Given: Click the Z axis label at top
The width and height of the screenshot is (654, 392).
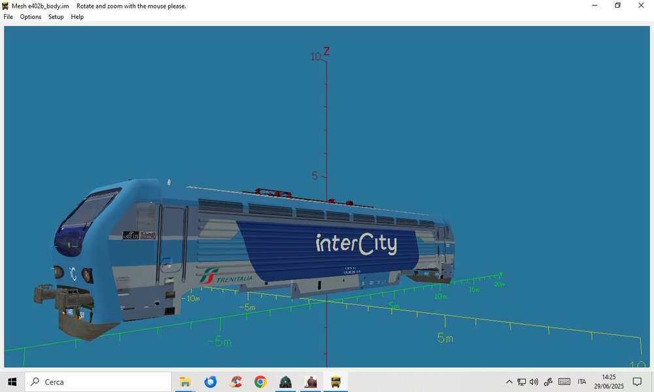Looking at the screenshot, I should (326, 51).
